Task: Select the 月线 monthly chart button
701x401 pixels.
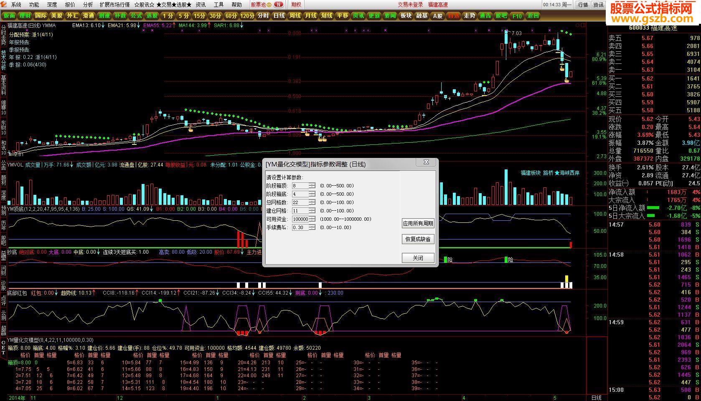Action: pos(311,16)
